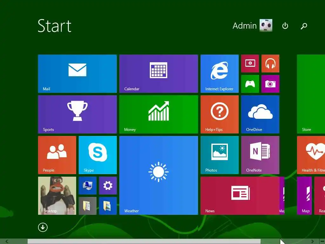Image resolution: width=325 pixels, height=244 pixels.
Task: Click the power options button
Action: [x=285, y=26]
